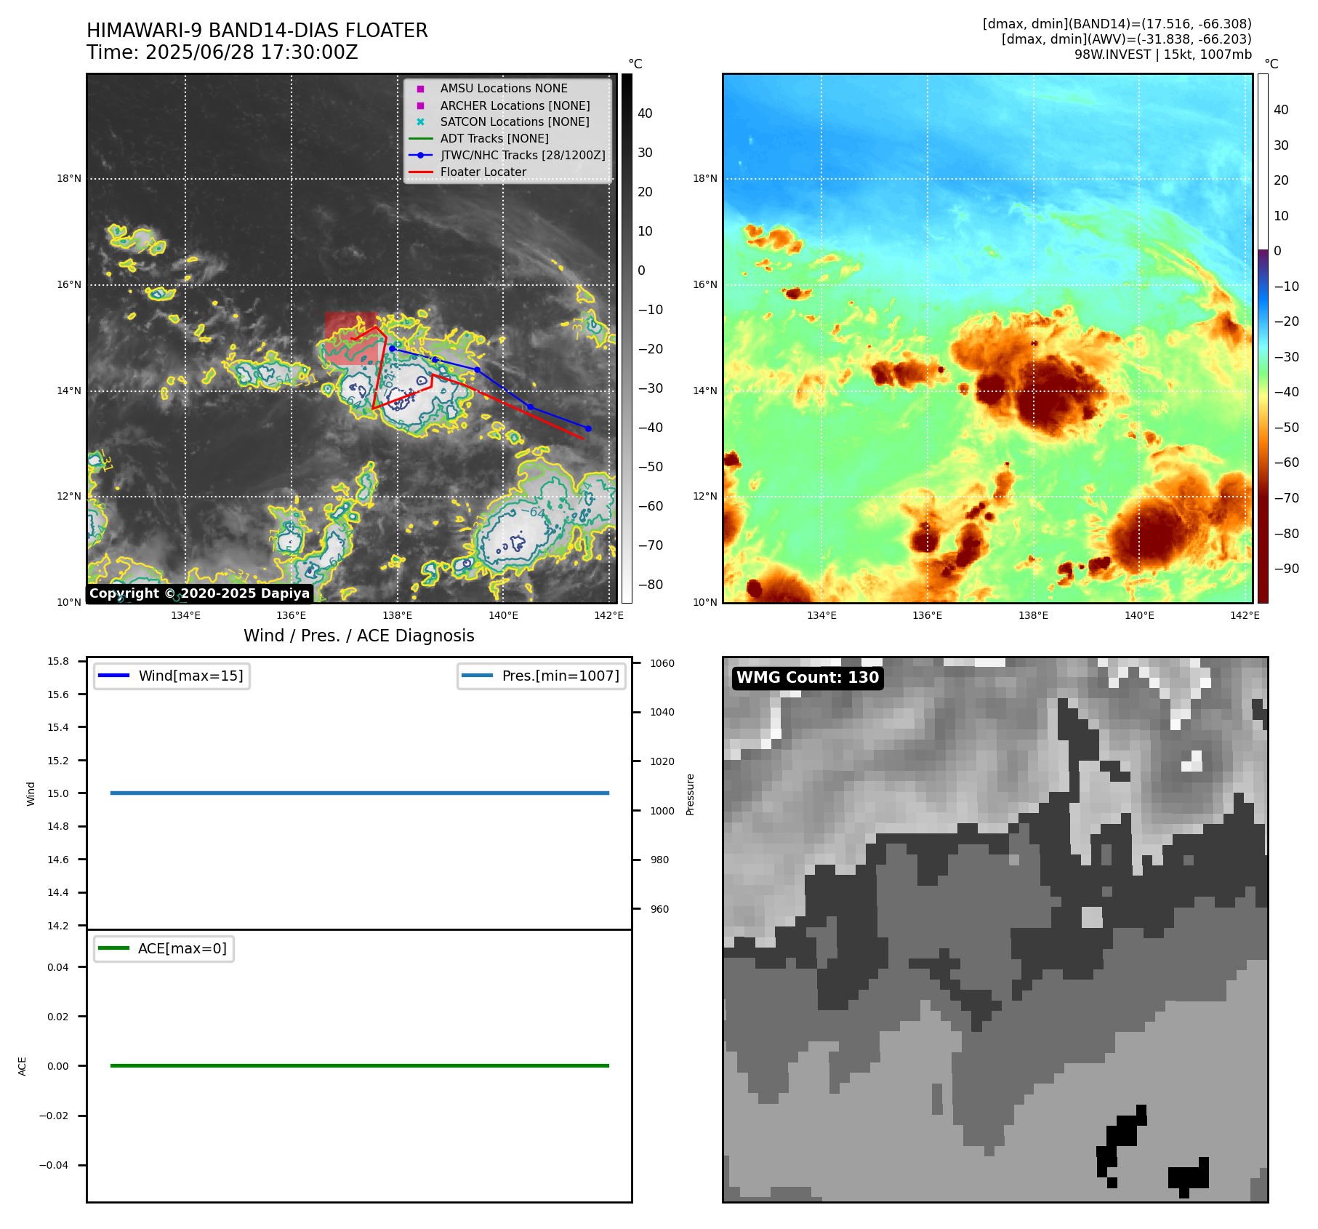
Task: Click the [dmax, dmin](BAND14) readout text
Action: pyautogui.click(x=1117, y=24)
